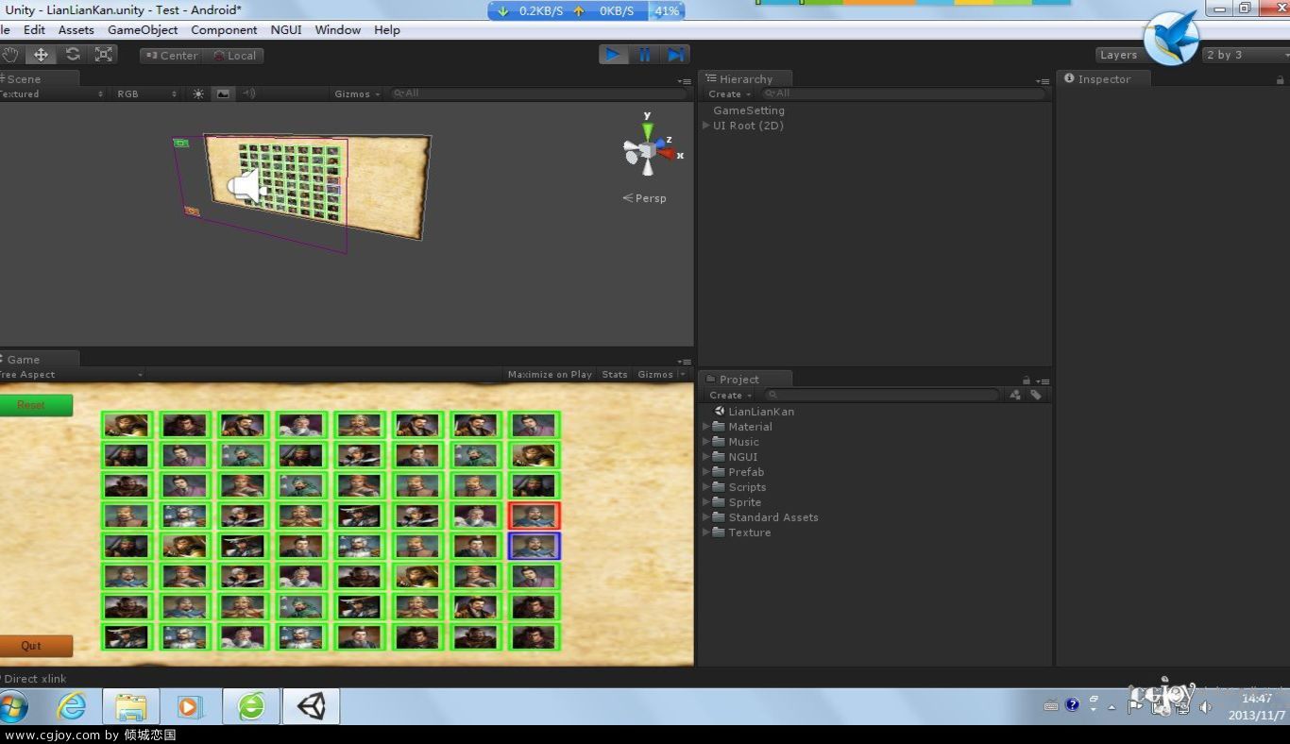
Task: Click the Persp projection label
Action: coord(645,198)
